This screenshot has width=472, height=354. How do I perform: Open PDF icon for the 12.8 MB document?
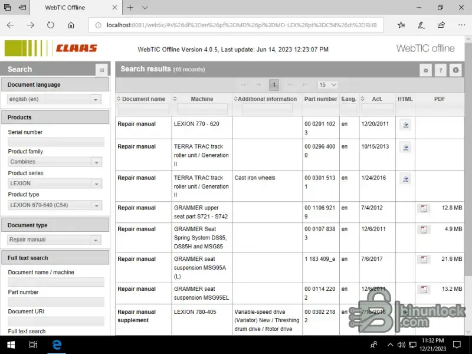(x=424, y=208)
